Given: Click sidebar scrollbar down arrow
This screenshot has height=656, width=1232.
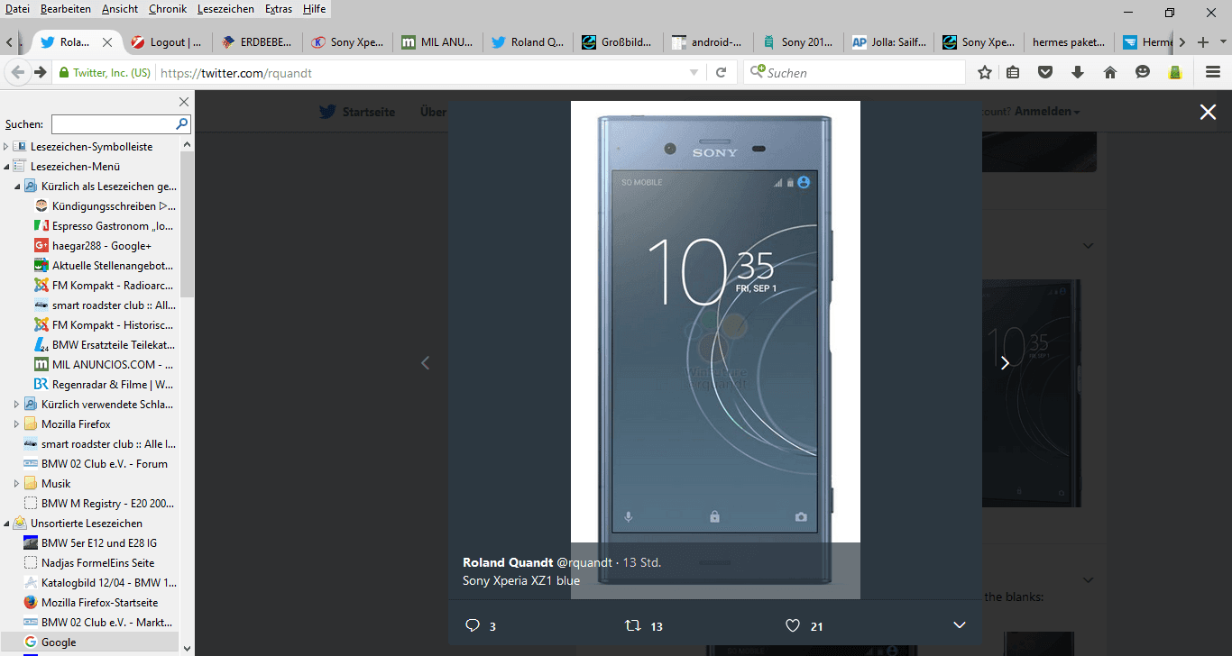Looking at the screenshot, I should (x=188, y=647).
